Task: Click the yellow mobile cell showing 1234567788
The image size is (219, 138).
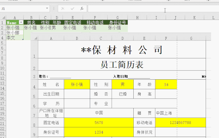Action: [181, 123]
